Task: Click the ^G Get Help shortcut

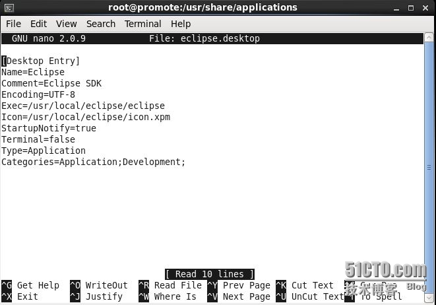Action: point(30,285)
